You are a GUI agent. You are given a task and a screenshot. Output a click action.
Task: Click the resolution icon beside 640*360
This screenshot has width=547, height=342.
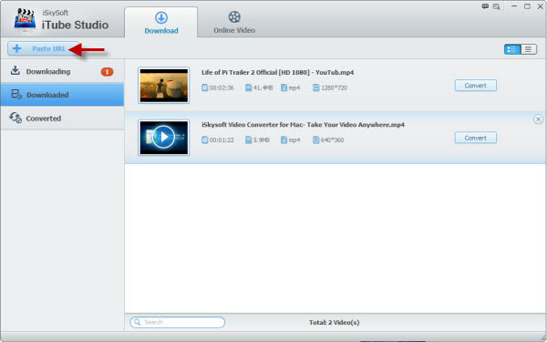pyautogui.click(x=316, y=140)
